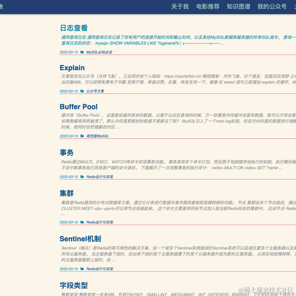
Task: Open Redis设计与实现 category under Sentinel机制
Action: (x=100, y=269)
